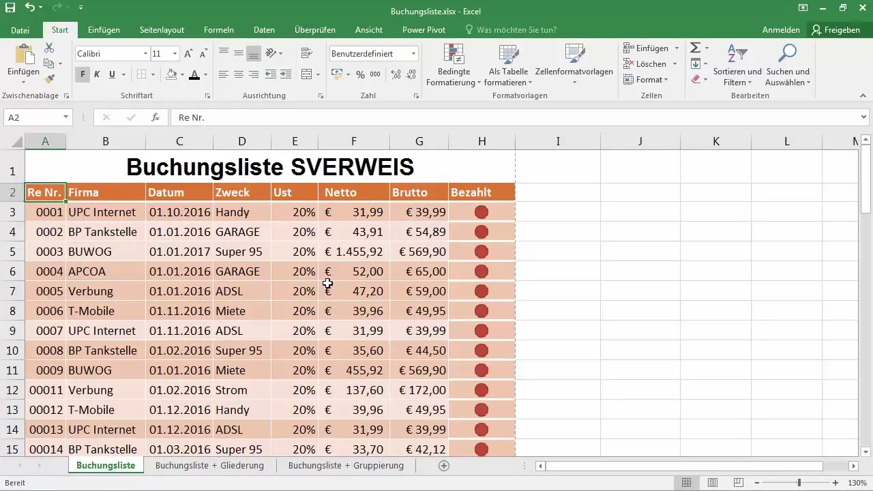The width and height of the screenshot is (873, 491).
Task: Decrease font size with the smaller A icon
Action: pyautogui.click(x=203, y=53)
